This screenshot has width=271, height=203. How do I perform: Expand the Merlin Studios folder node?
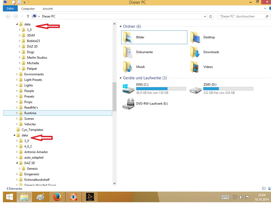tap(20, 57)
